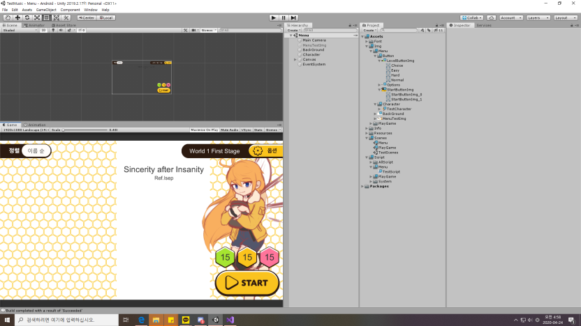Screen dimensions: 581x326
Task: Open Game view resolution dropdown
Action: point(26,130)
